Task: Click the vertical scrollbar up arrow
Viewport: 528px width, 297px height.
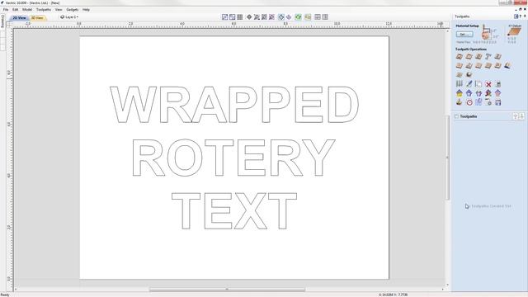Action: 447,31
